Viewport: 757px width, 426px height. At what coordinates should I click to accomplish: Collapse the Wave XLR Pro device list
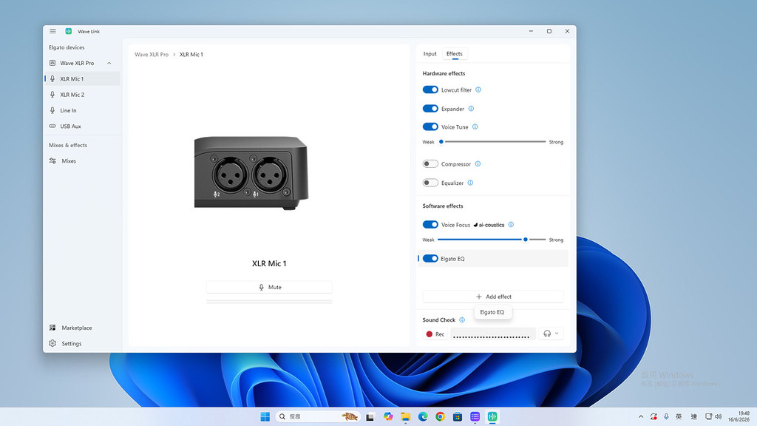click(109, 64)
